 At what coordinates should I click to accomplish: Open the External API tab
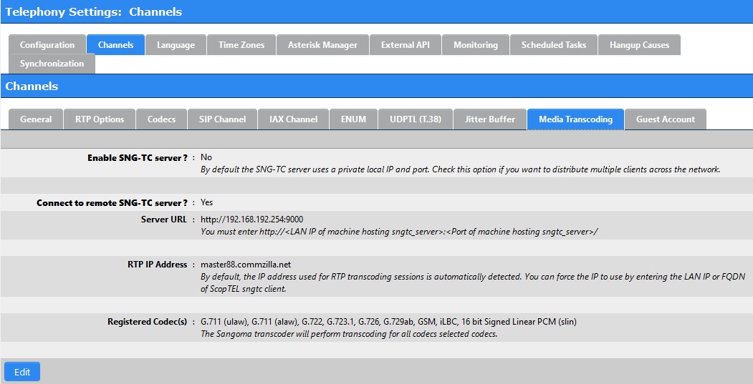[406, 45]
